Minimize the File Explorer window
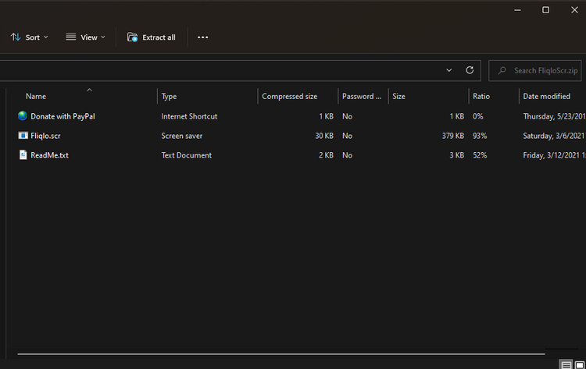 [x=517, y=10]
